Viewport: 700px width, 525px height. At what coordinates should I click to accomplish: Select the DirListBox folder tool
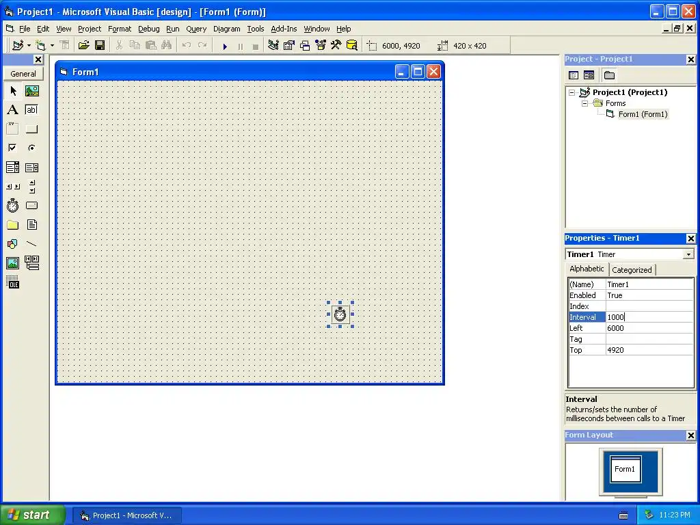(x=13, y=224)
